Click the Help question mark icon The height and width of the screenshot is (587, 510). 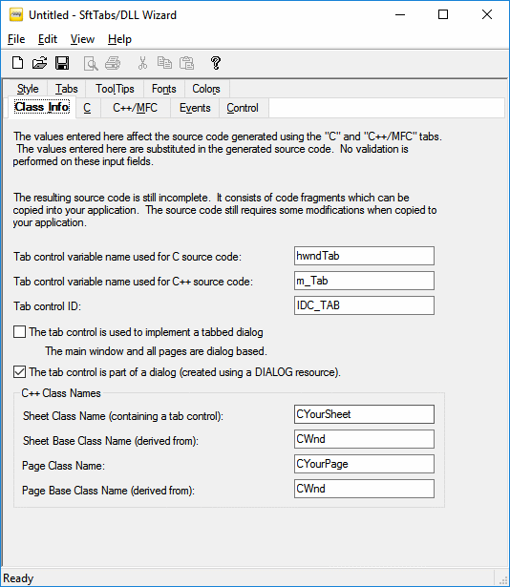pyautogui.click(x=216, y=63)
